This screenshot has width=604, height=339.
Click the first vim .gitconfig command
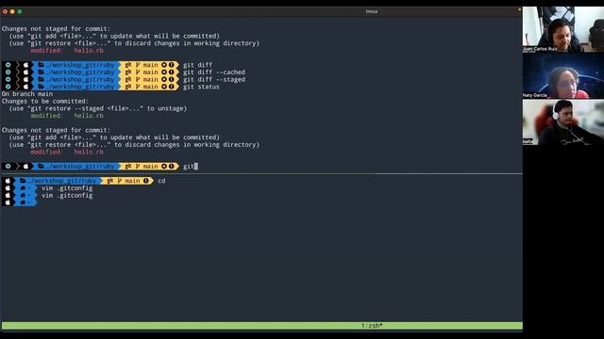[67, 188]
